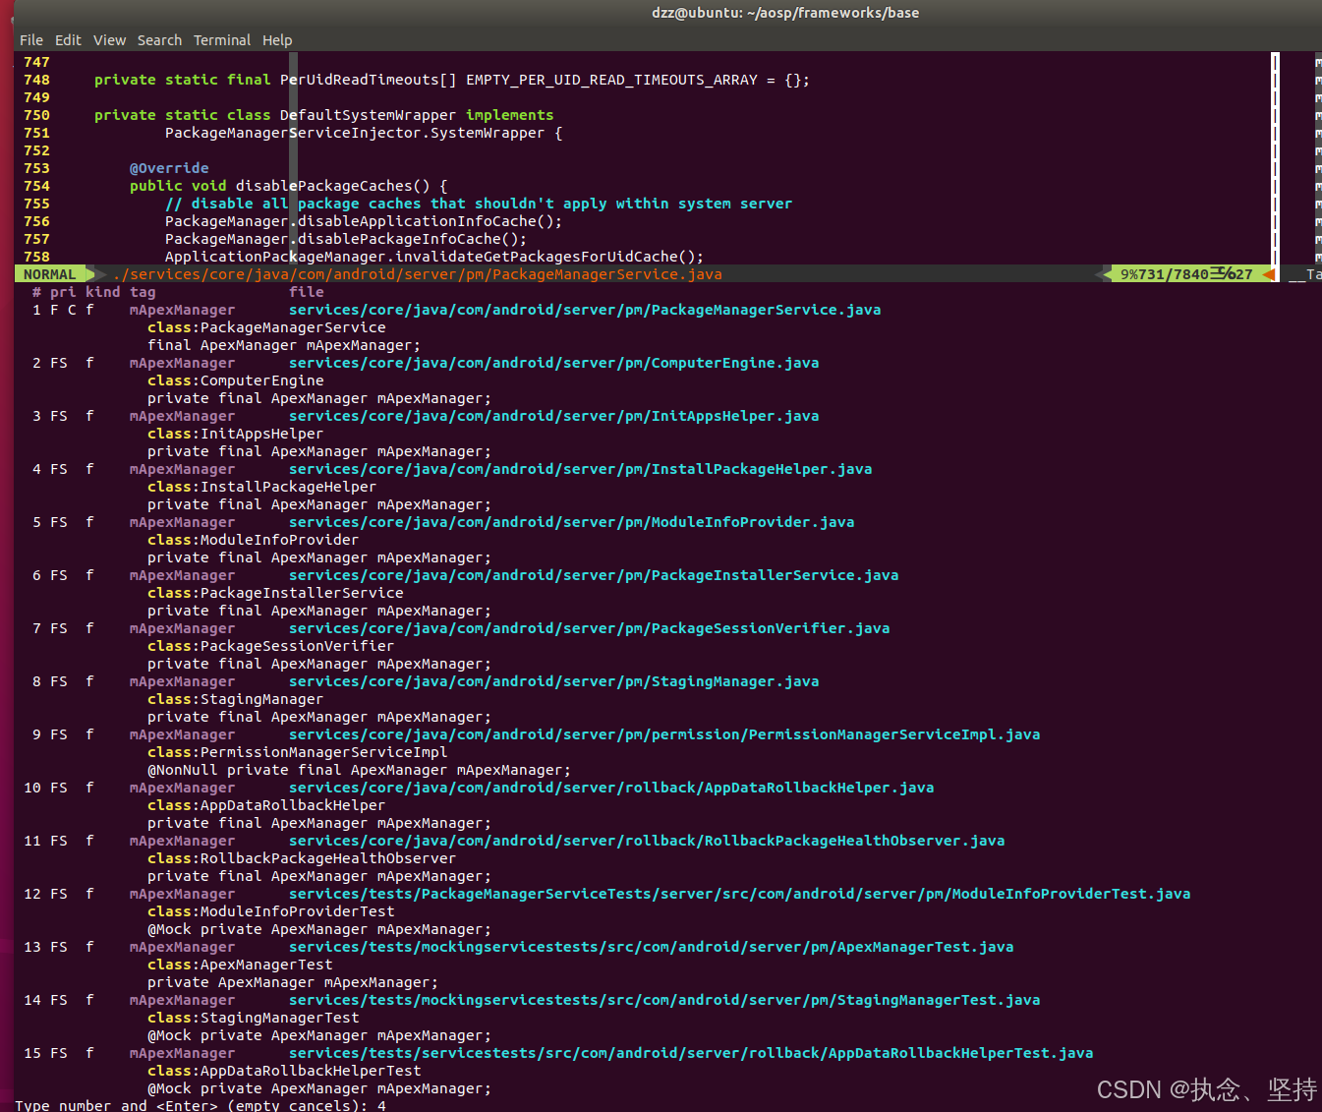Open the Edit menu

[68, 40]
